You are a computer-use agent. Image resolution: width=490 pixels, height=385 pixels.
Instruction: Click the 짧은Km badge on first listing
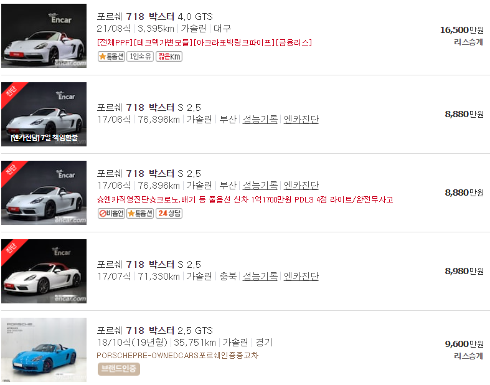click(x=169, y=57)
